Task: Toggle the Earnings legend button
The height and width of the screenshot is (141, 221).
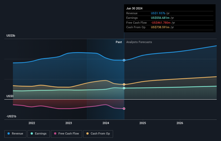Action: [x=38, y=134]
